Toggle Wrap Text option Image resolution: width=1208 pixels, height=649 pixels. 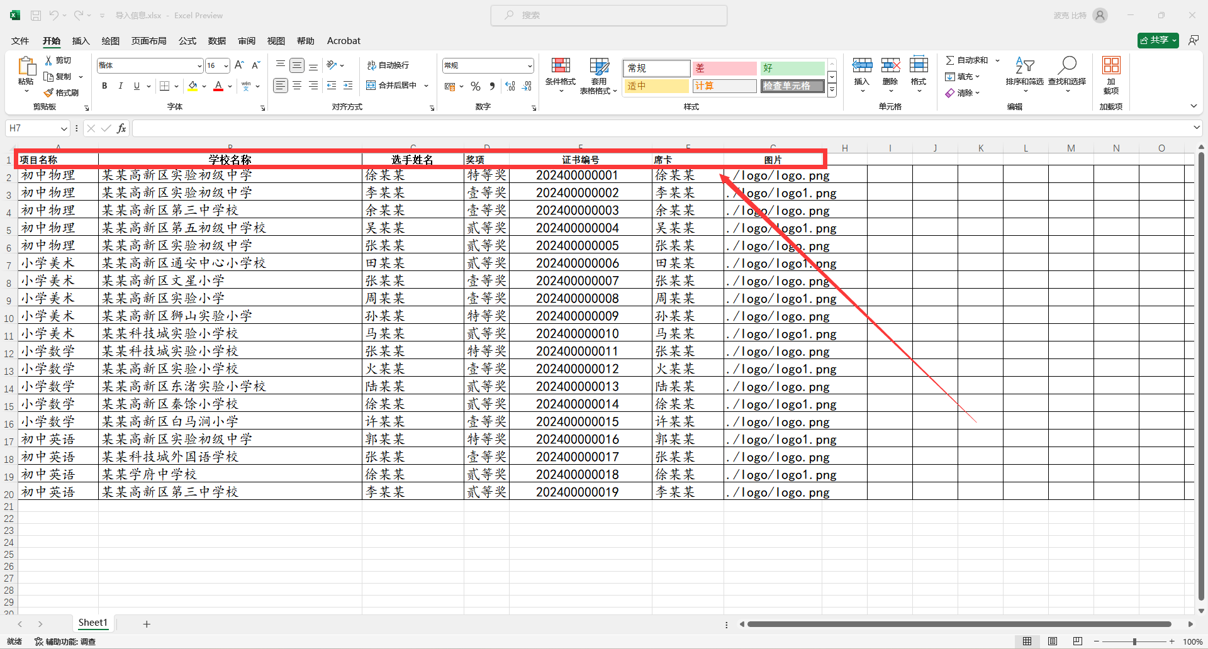pyautogui.click(x=388, y=65)
